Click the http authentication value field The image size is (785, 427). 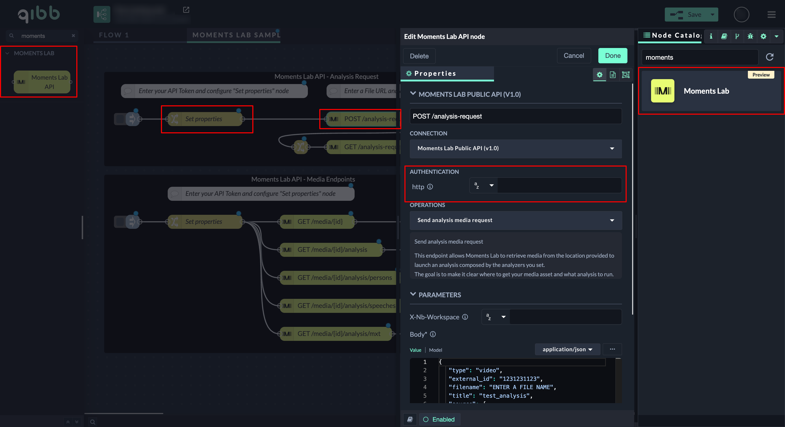click(559, 185)
